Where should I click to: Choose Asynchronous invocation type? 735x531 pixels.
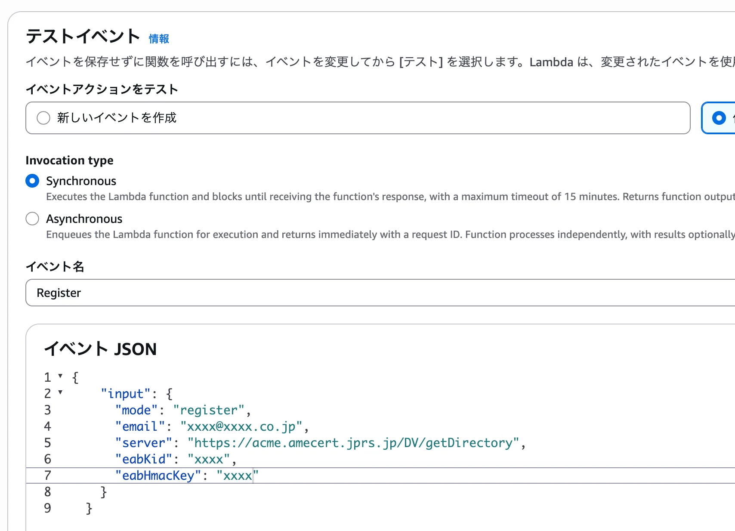[x=32, y=219]
